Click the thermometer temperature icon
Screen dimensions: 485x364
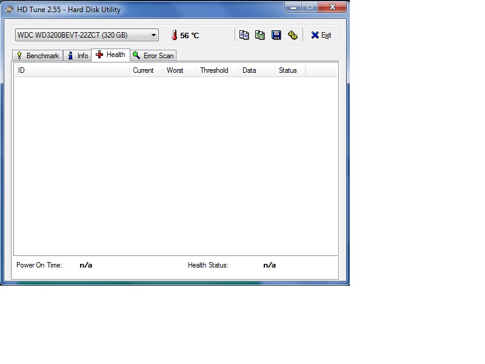coord(175,35)
